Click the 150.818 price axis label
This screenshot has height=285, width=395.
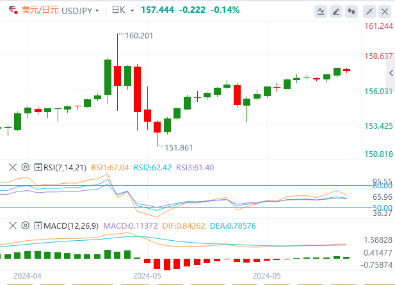(x=378, y=154)
